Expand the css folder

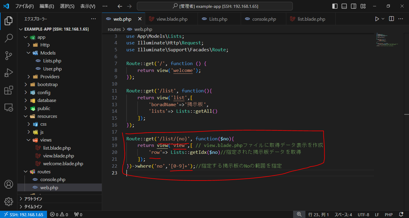coord(60,124)
